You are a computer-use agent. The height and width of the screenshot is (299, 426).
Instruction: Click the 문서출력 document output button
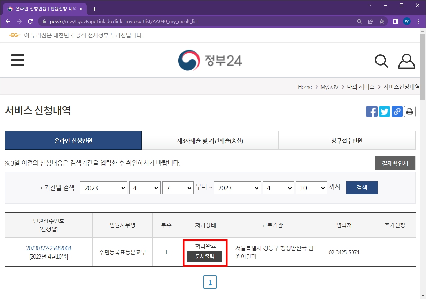pyautogui.click(x=205, y=257)
